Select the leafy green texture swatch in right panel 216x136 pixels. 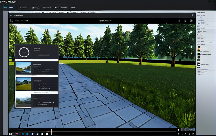coord(198,61)
